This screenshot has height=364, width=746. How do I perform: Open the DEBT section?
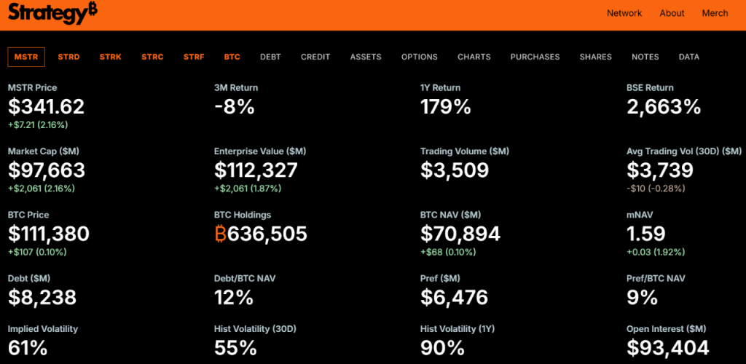tap(270, 57)
